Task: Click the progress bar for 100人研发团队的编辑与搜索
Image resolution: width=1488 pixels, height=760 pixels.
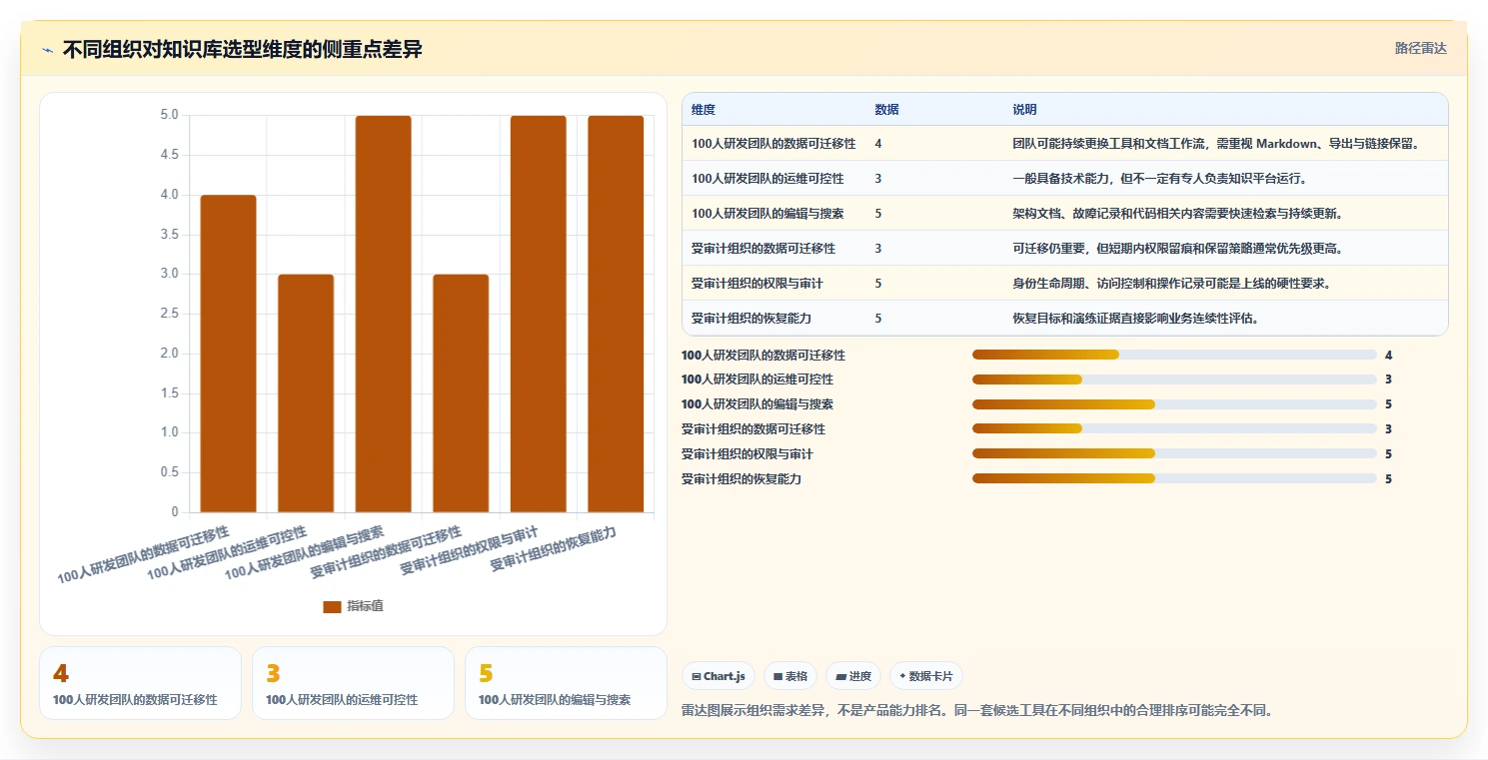Action: coord(1174,404)
